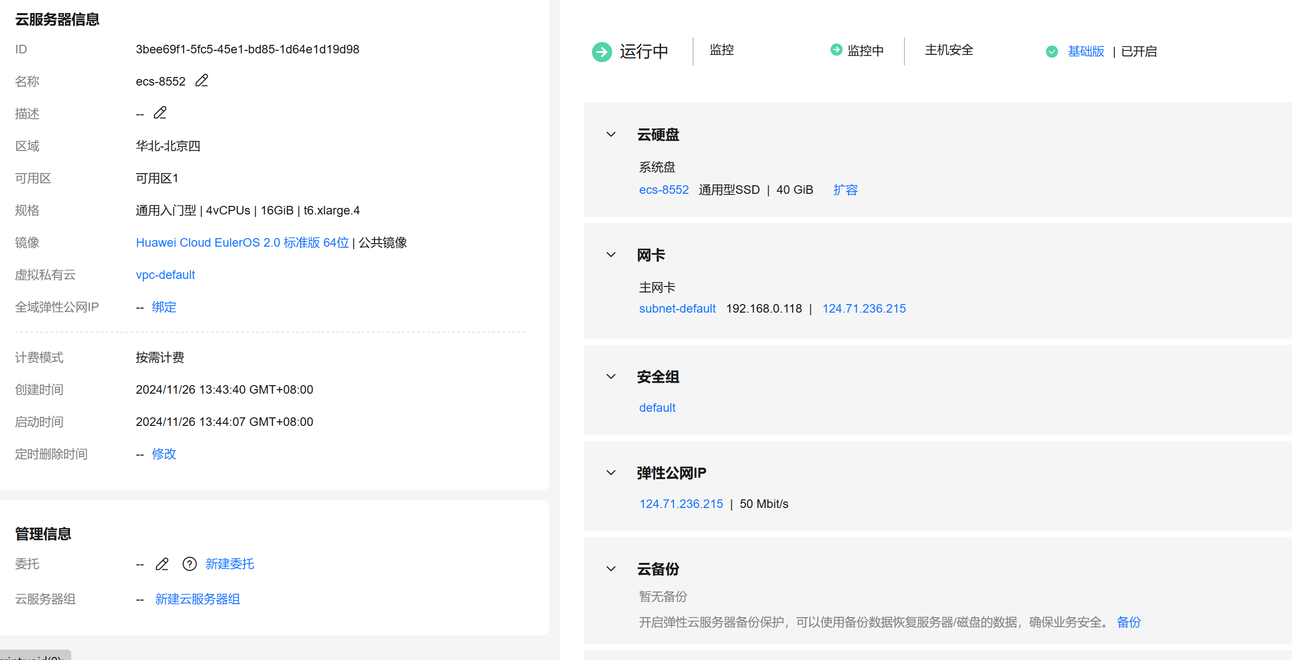Select the server ID 3bee69f1-5fc5-45e1-bd85-1d64e1d19d98
Image resolution: width=1292 pixels, height=660 pixels.
coord(248,49)
